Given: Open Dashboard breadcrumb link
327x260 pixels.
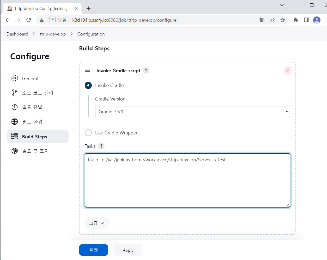Looking at the screenshot, I should [17, 34].
